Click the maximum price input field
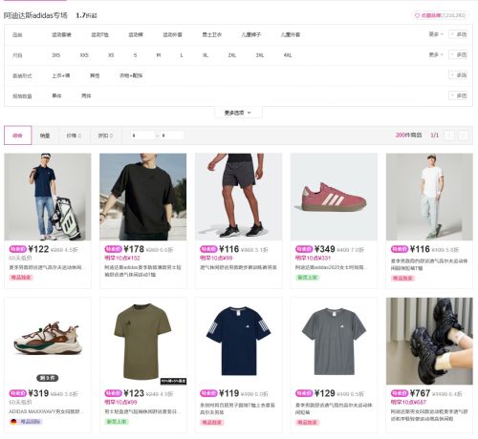This screenshot has width=478, height=439. [x=172, y=136]
